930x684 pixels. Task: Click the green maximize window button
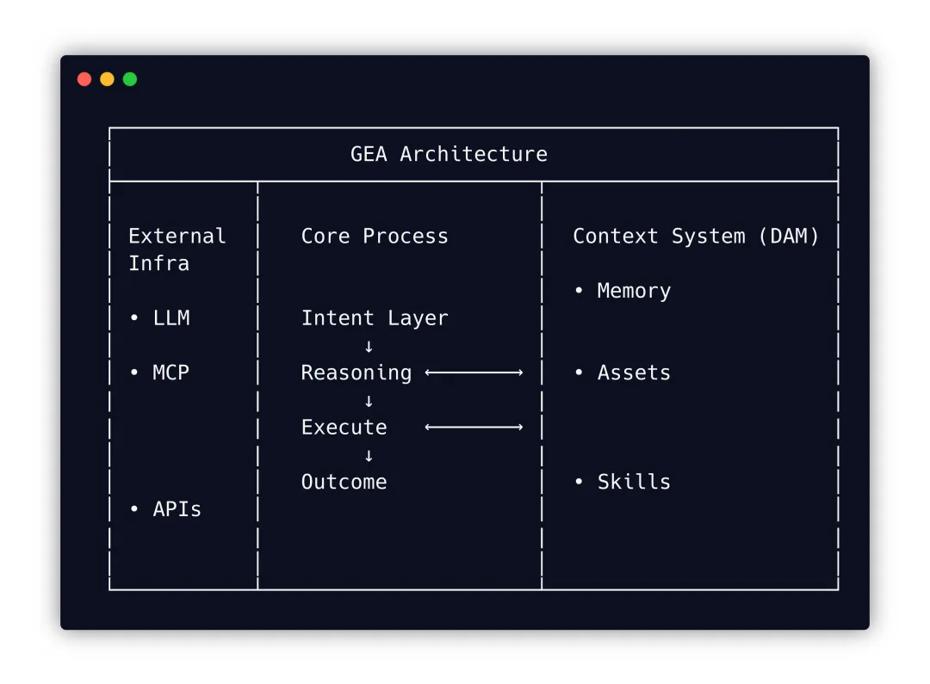(130, 79)
